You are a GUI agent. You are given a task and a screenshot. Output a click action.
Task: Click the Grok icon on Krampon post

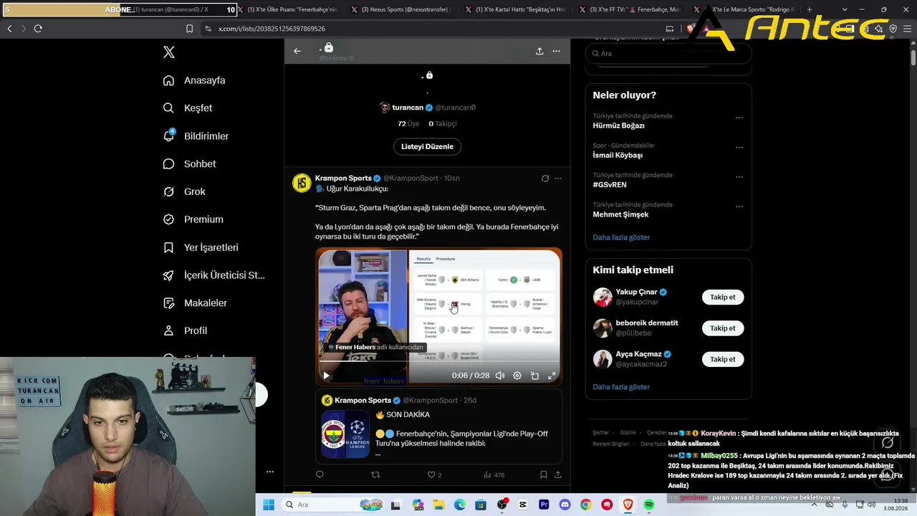(x=545, y=178)
